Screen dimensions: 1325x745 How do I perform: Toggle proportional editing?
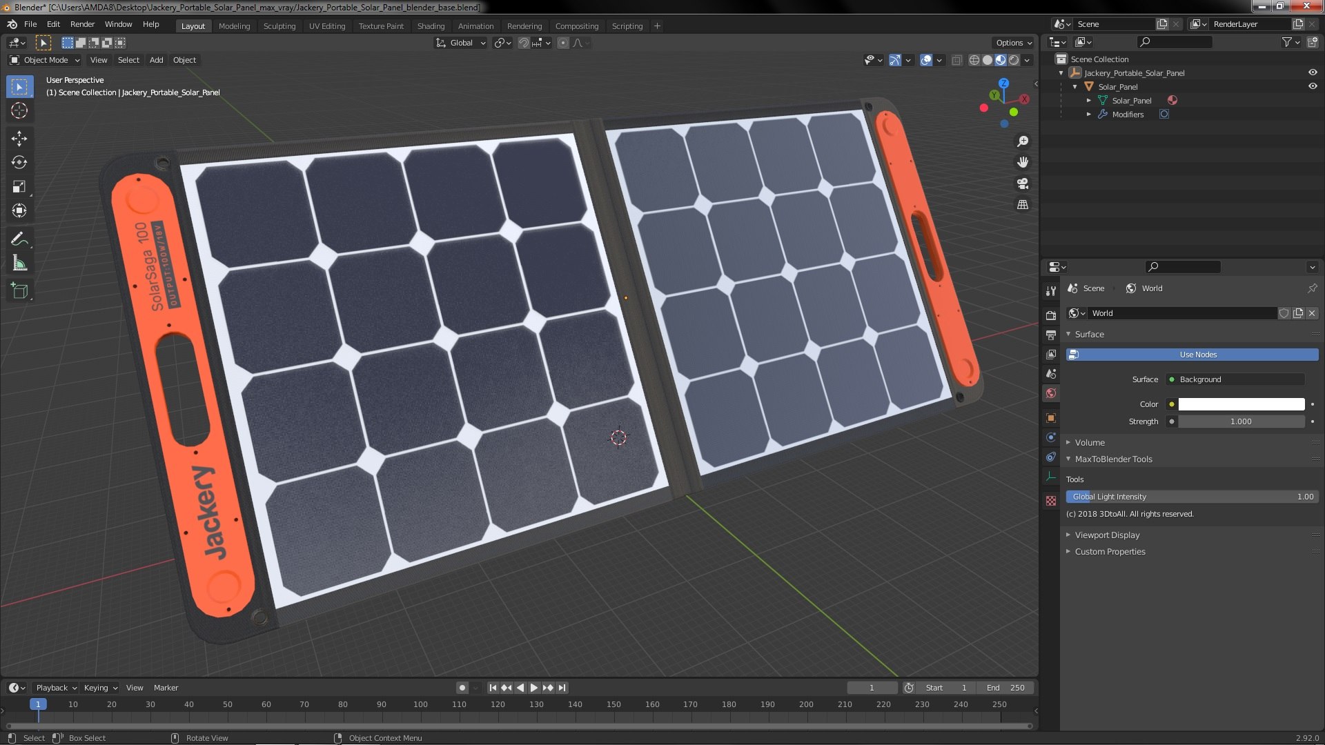[x=563, y=43]
